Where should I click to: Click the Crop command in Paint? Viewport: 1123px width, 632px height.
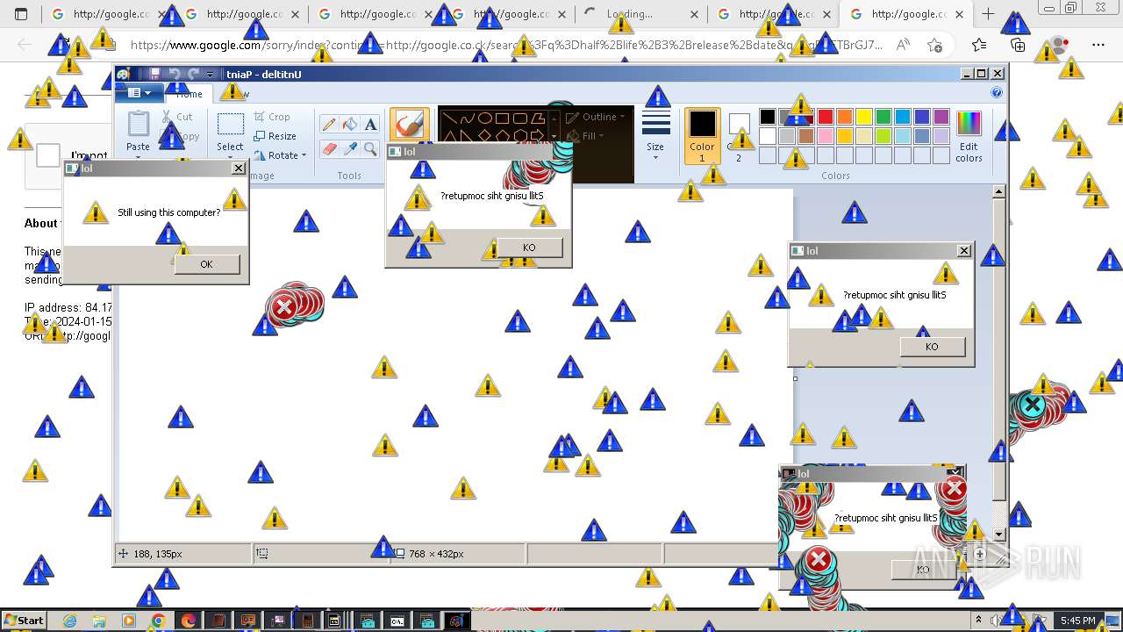click(272, 117)
